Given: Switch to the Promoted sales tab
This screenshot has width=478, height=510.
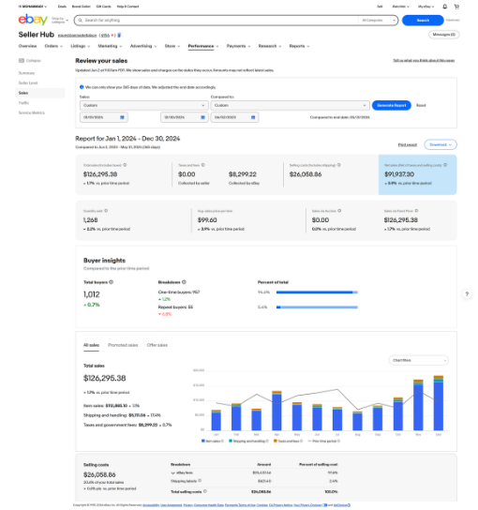Looking at the screenshot, I should [x=123, y=345].
